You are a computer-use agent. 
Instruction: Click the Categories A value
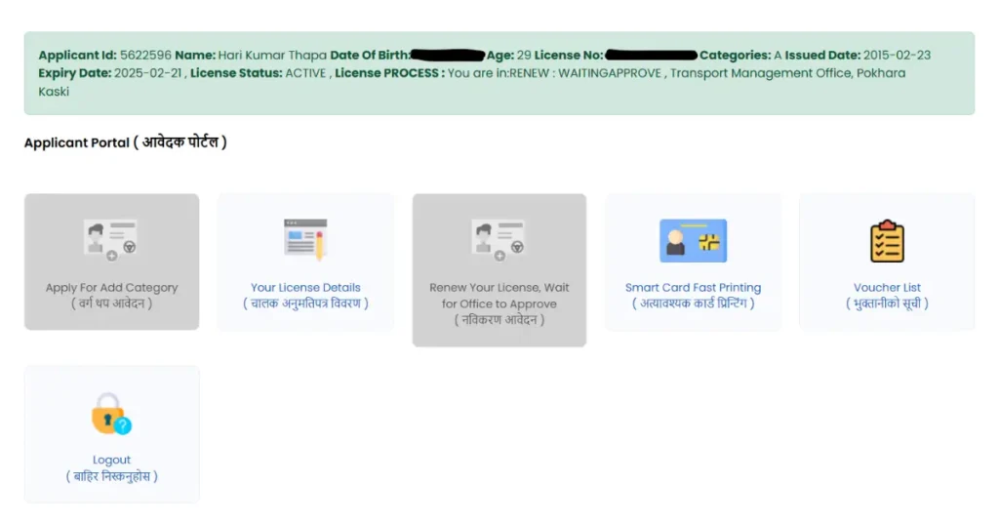[x=778, y=56]
